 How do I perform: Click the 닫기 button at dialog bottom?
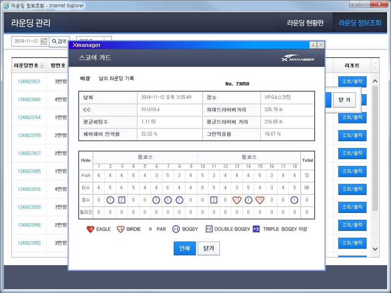(x=209, y=249)
